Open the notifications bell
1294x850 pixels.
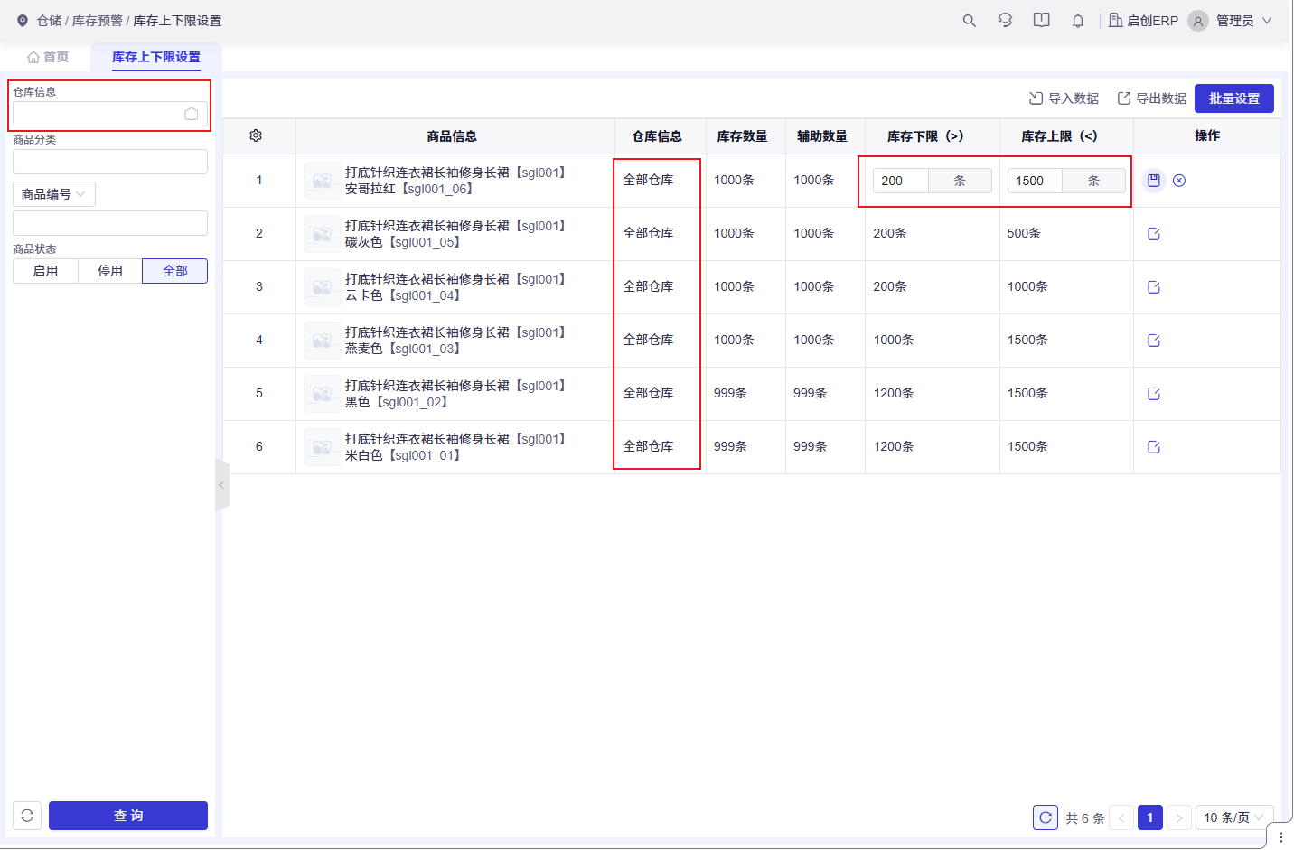coord(1077,20)
